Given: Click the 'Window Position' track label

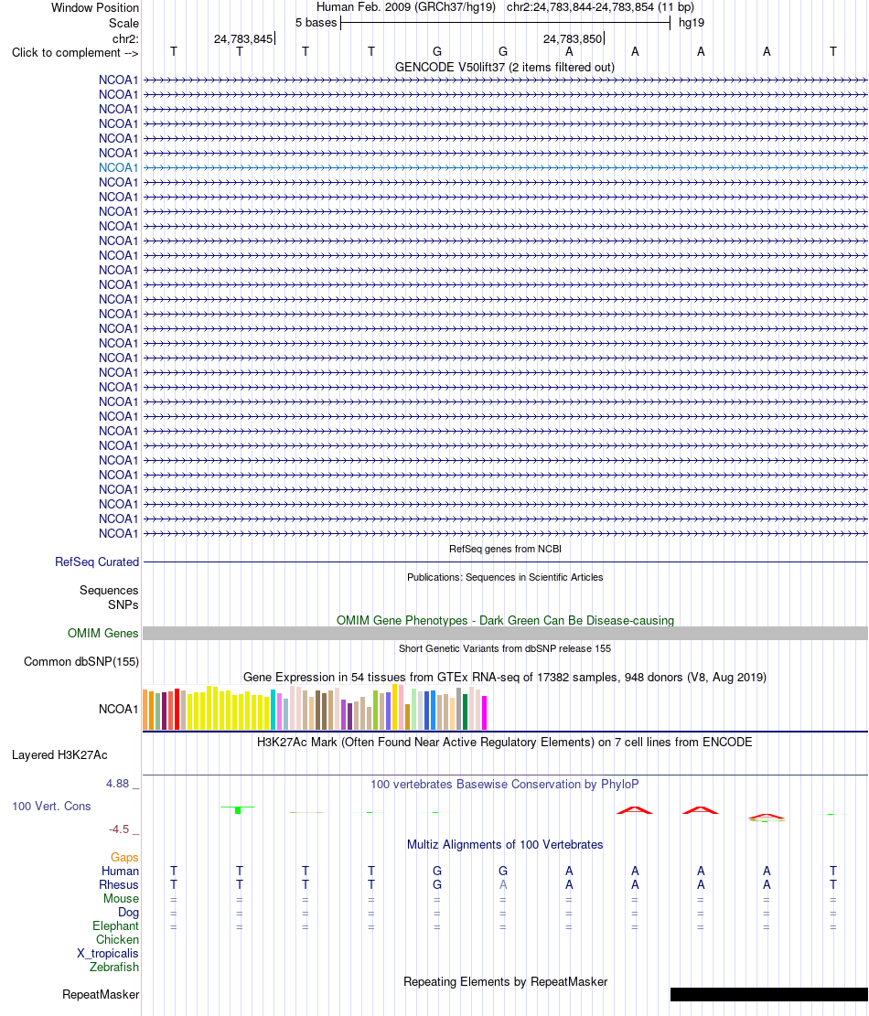Looking at the screenshot, I should pos(94,8).
